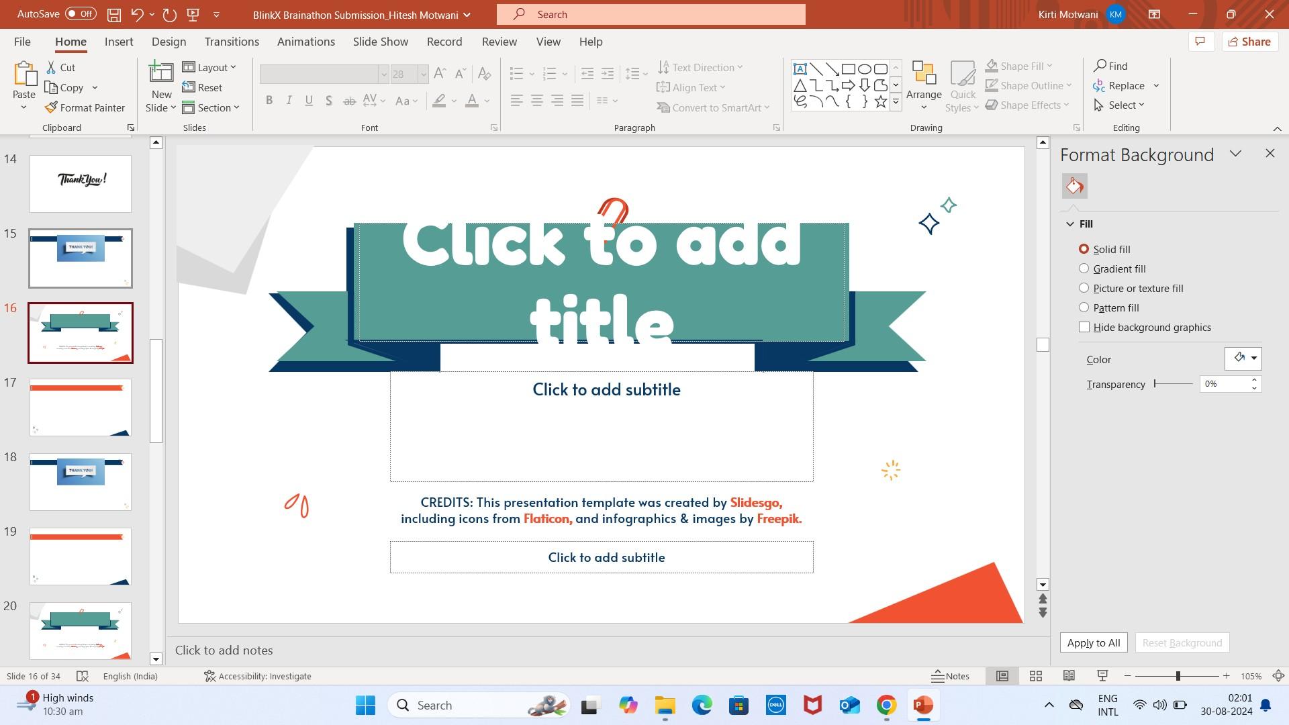Open the Design tab
Screen dimensions: 1289x725
coord(169,42)
